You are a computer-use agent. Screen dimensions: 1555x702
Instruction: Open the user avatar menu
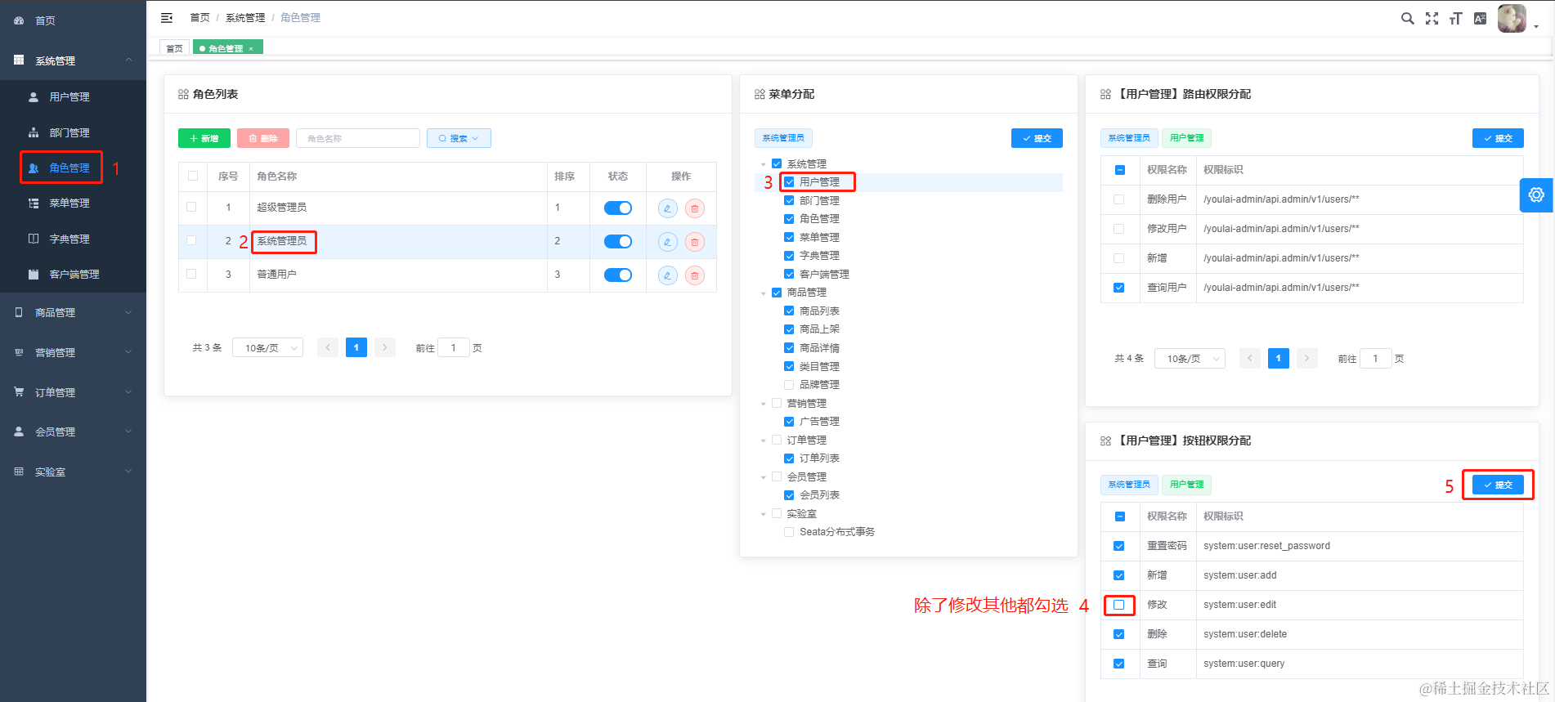tap(1512, 18)
